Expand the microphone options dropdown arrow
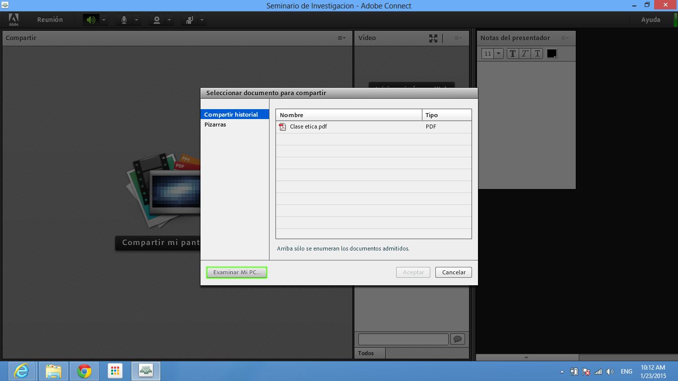678x381 pixels. pos(136,20)
